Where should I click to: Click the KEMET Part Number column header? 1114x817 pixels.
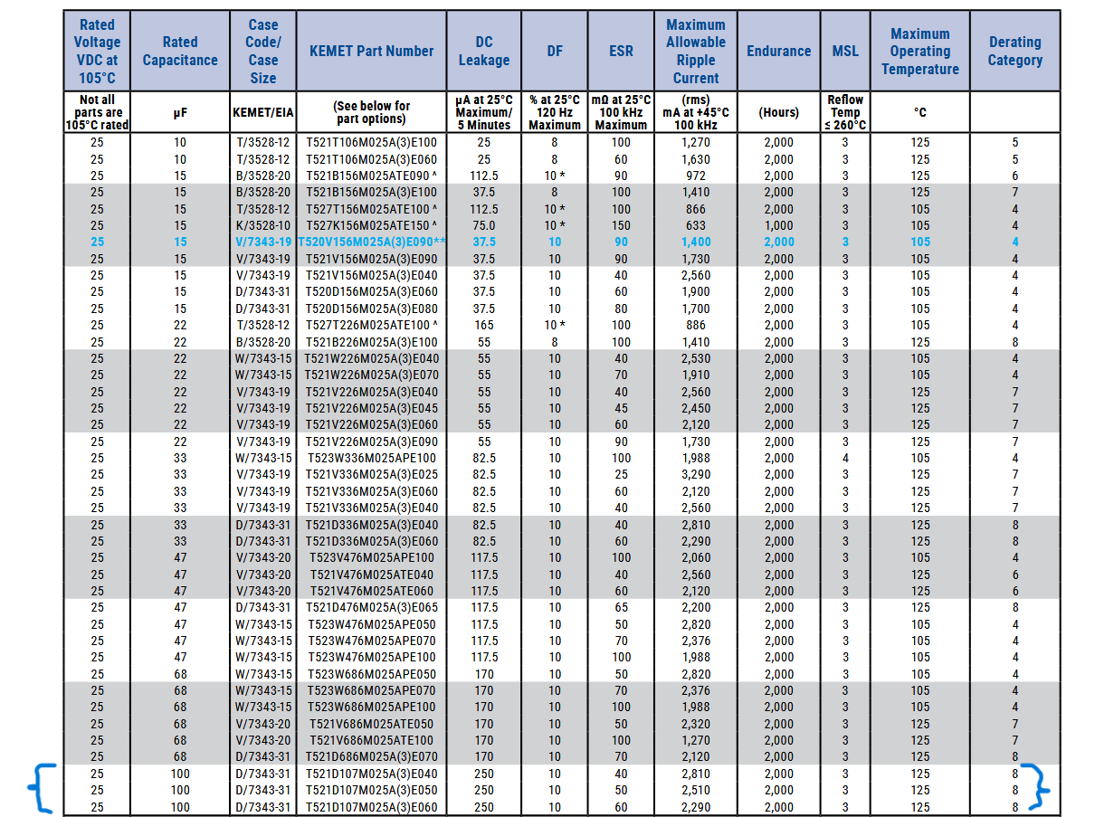pos(372,52)
